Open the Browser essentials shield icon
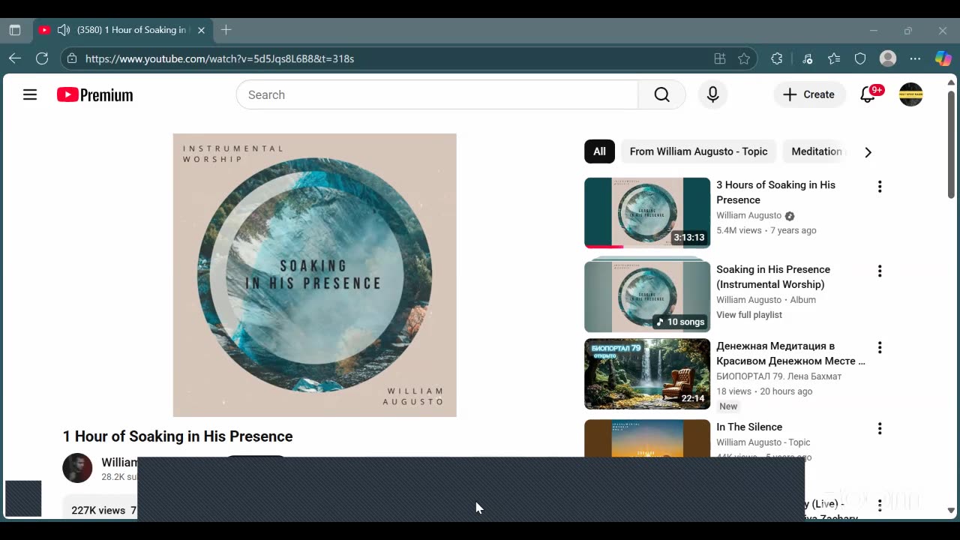 tap(860, 58)
